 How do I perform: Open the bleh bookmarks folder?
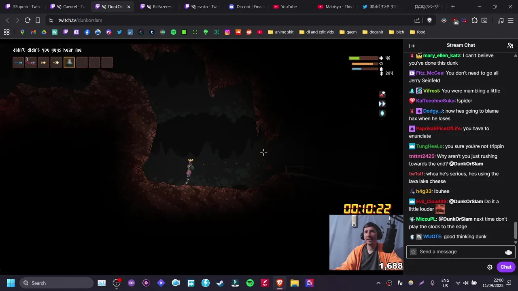click(396, 32)
